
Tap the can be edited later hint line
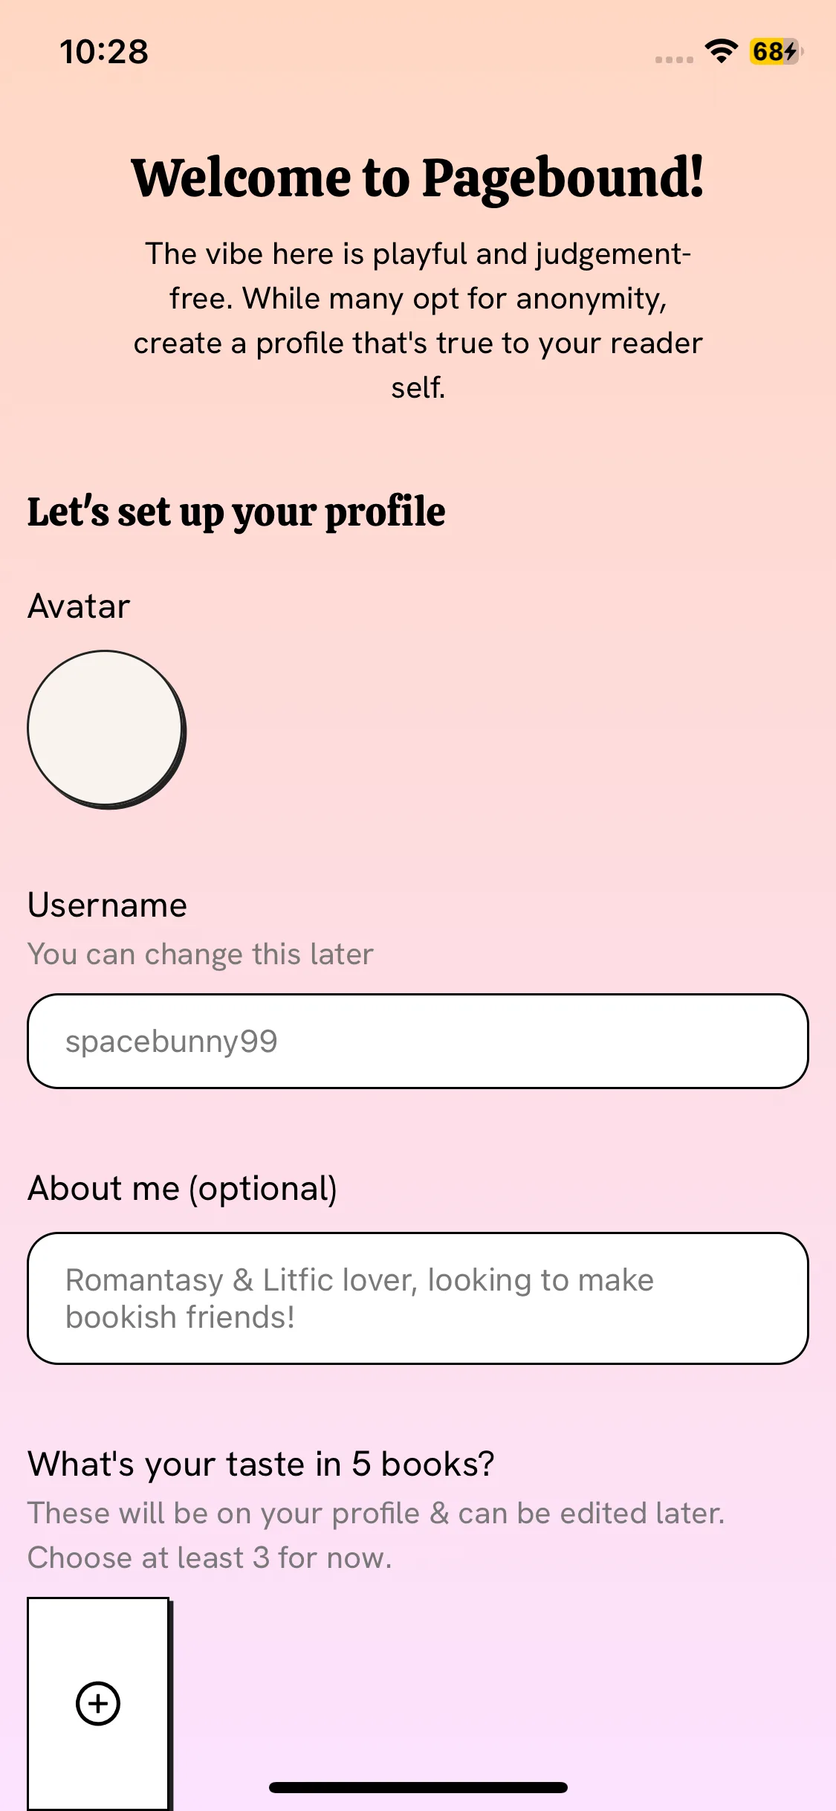(376, 1513)
